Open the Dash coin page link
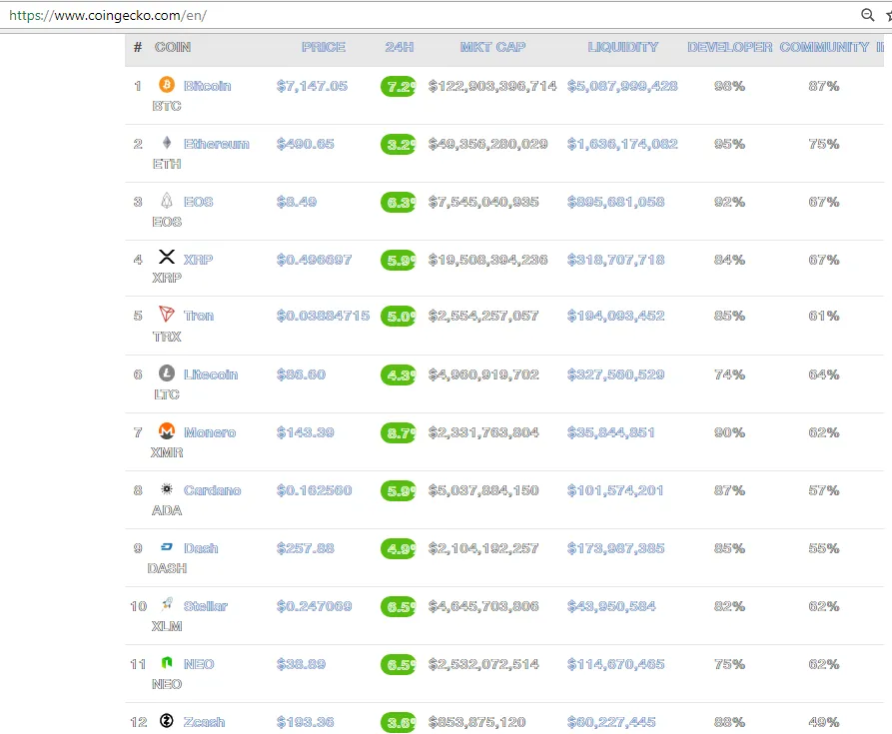Image resolution: width=892 pixels, height=734 pixels. click(x=201, y=548)
